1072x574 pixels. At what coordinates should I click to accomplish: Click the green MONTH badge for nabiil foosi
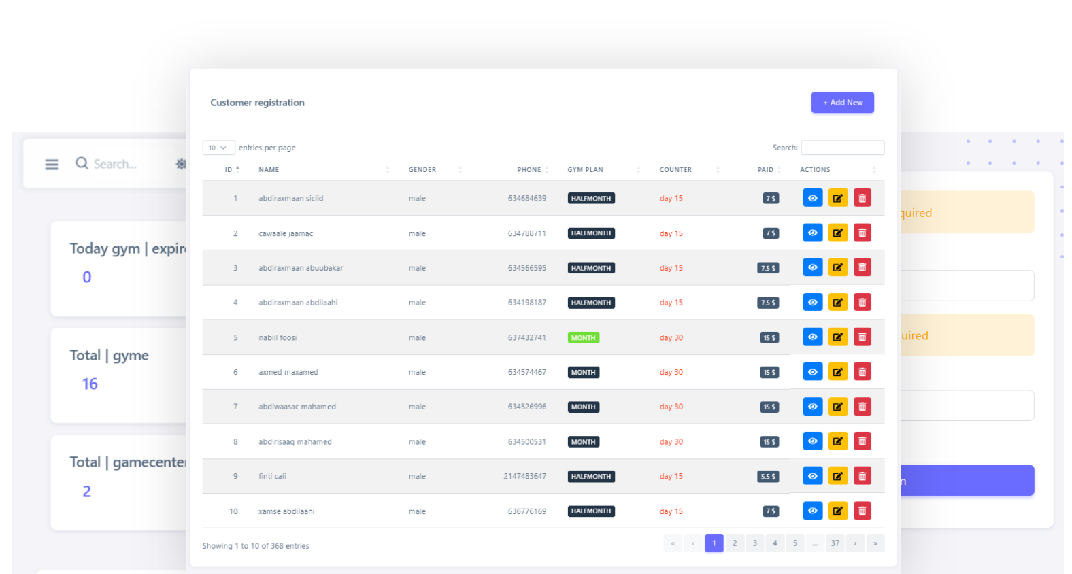coord(584,337)
